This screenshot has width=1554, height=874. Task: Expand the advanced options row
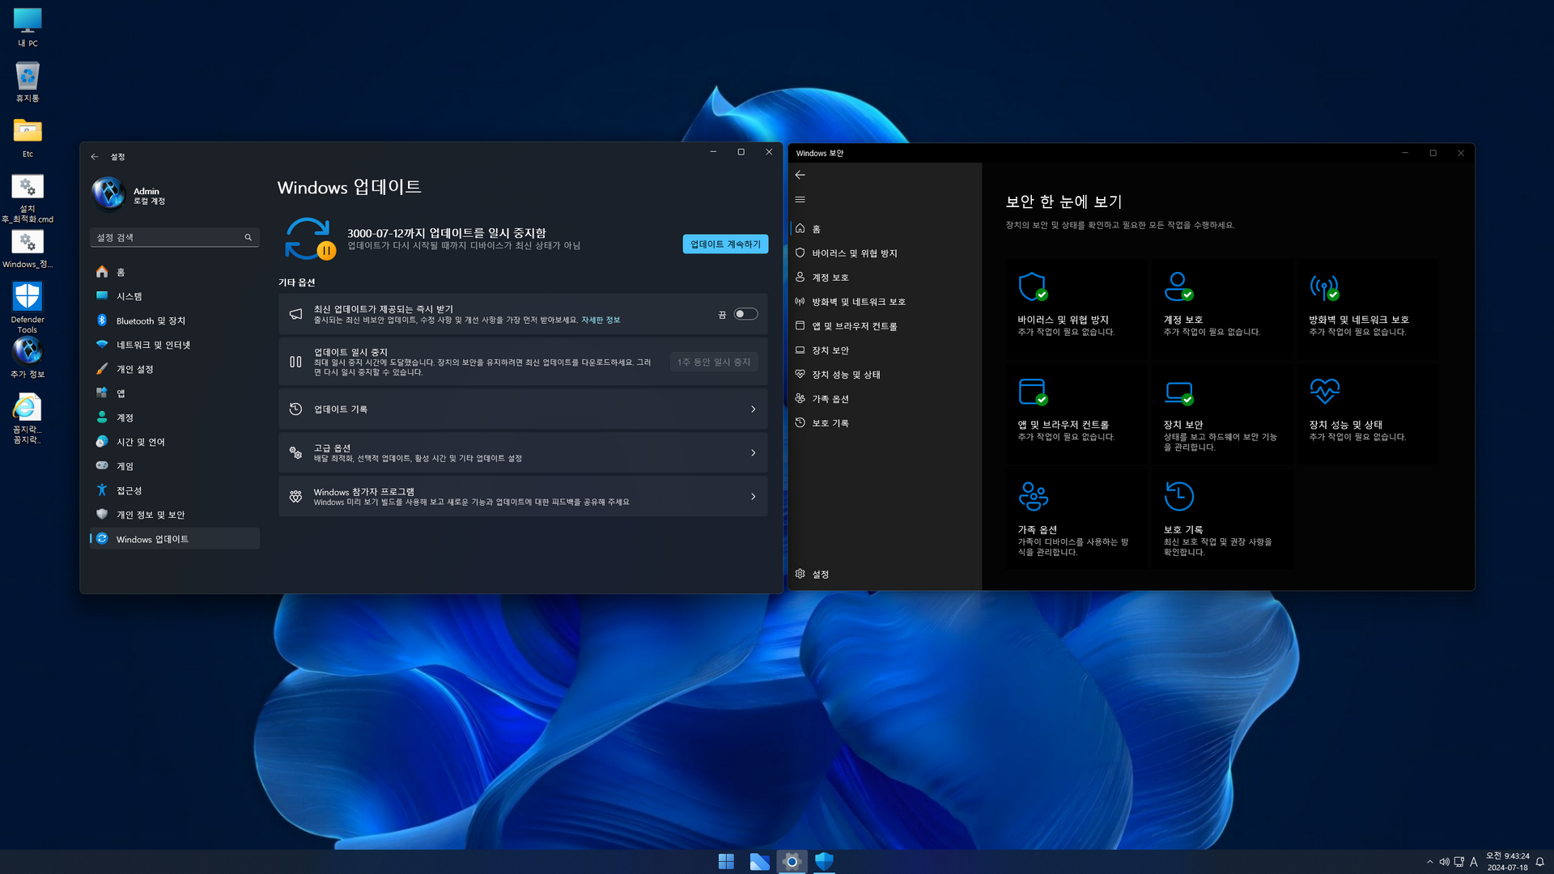coord(523,453)
